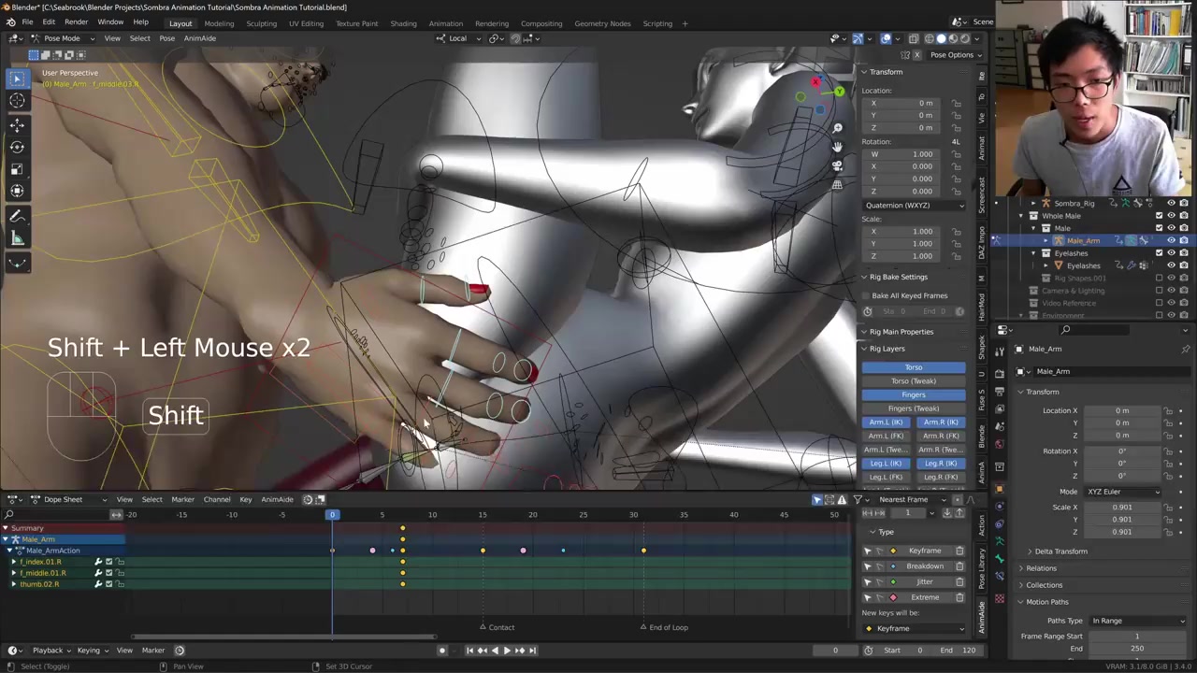The width and height of the screenshot is (1197, 673).
Task: Click the Breakdown keyframe type button
Action: pos(924,566)
